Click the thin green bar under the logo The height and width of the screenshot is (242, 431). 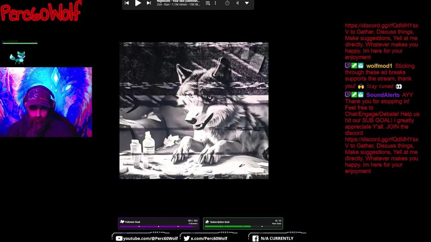click(20, 43)
